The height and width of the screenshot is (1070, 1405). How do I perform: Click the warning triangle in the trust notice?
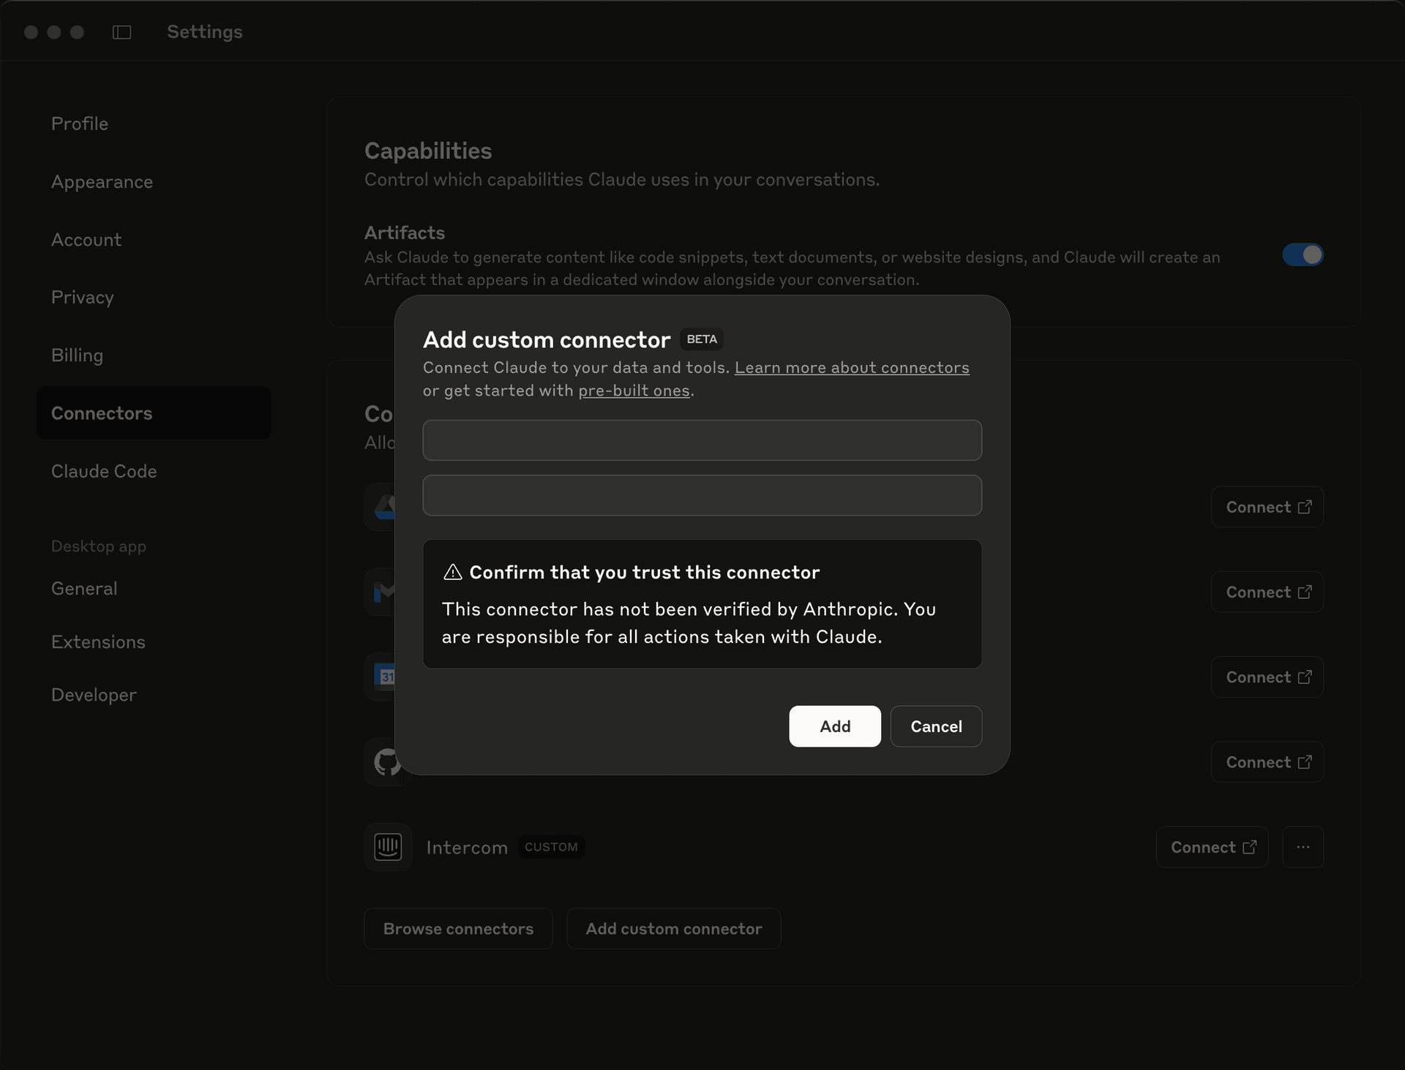pos(453,573)
